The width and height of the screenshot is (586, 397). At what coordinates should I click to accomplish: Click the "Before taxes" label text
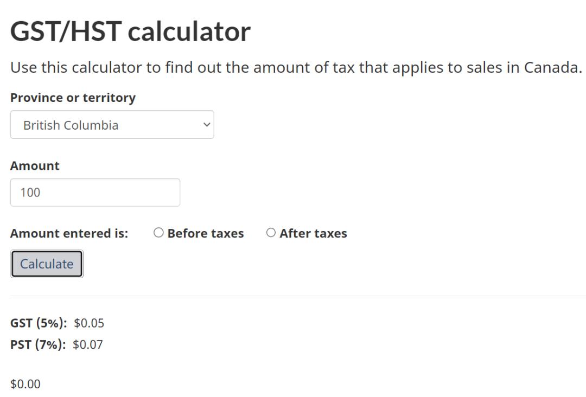click(x=206, y=234)
